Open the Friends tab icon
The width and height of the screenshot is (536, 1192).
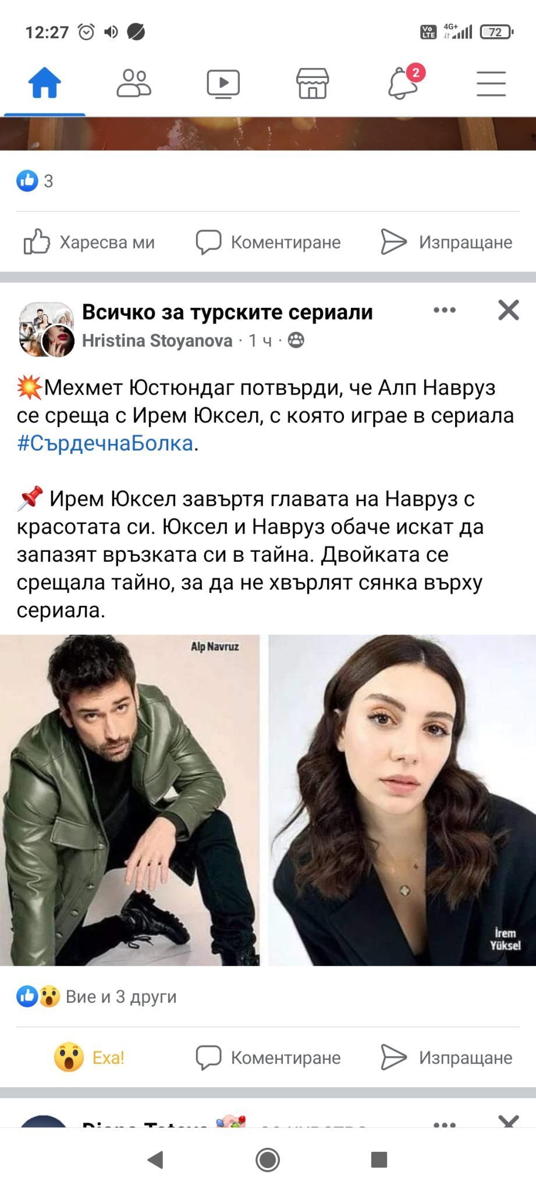[x=134, y=83]
